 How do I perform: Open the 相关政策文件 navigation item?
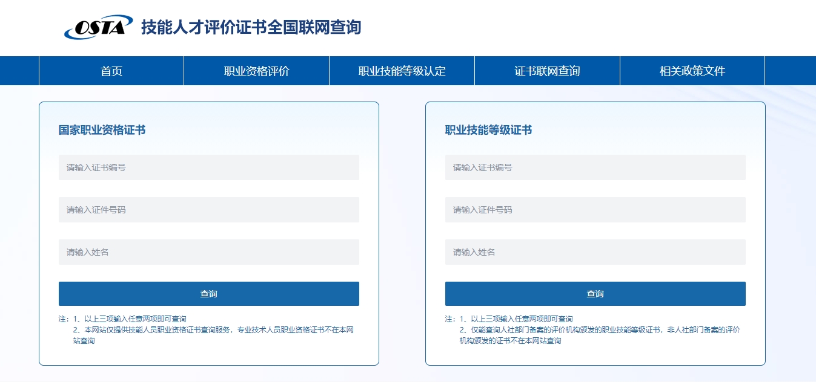tap(692, 71)
